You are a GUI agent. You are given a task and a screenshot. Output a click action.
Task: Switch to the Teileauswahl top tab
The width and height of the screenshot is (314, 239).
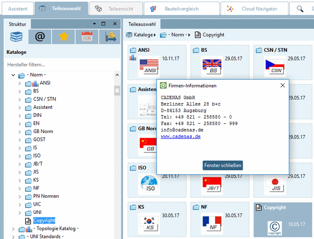click(x=61, y=8)
